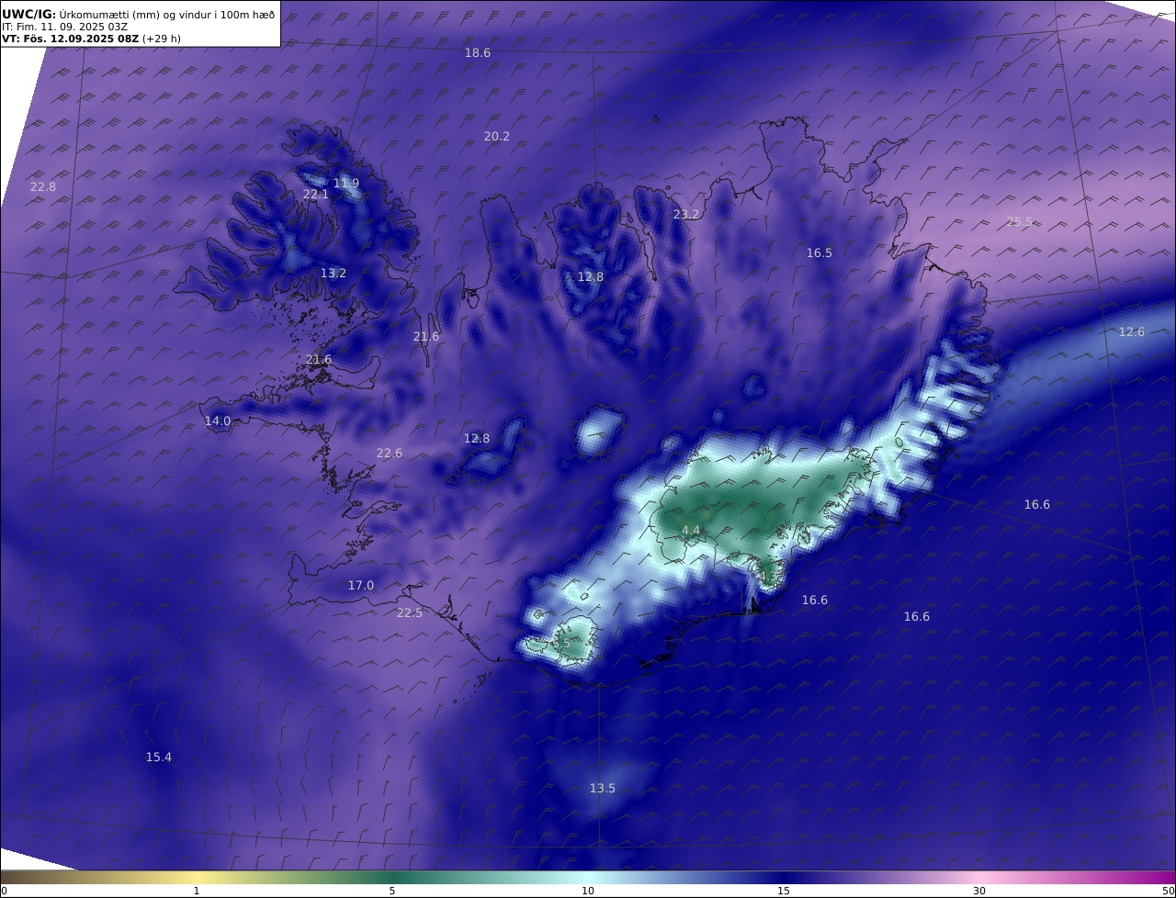Screen dimensions: 1176x898
Task: Click the colorbar tick label 30
Action: click(979, 891)
